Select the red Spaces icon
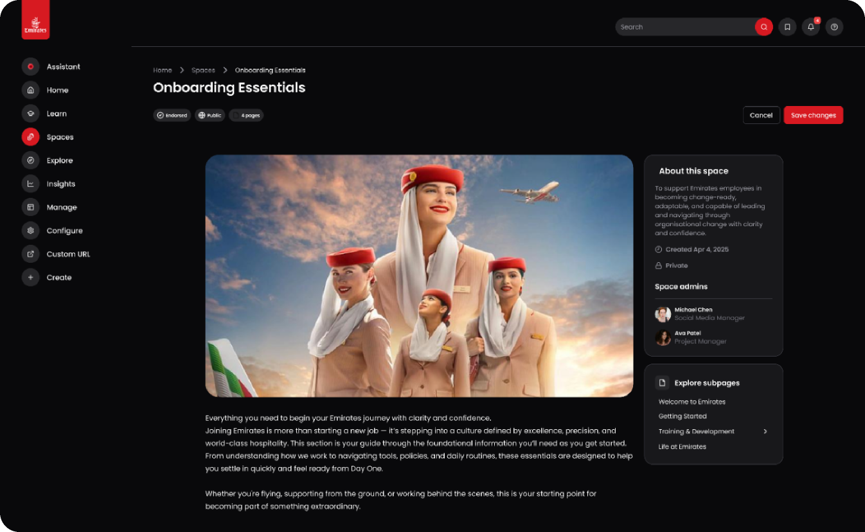This screenshot has width=865, height=532. click(30, 137)
